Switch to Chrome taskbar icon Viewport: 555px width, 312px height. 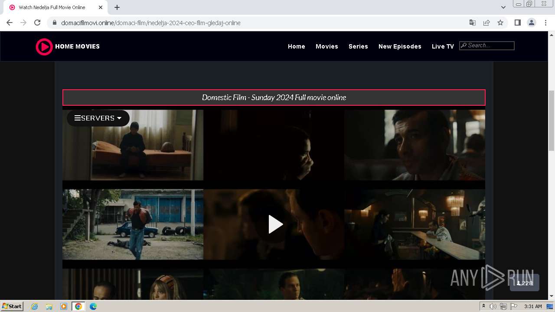(78, 306)
